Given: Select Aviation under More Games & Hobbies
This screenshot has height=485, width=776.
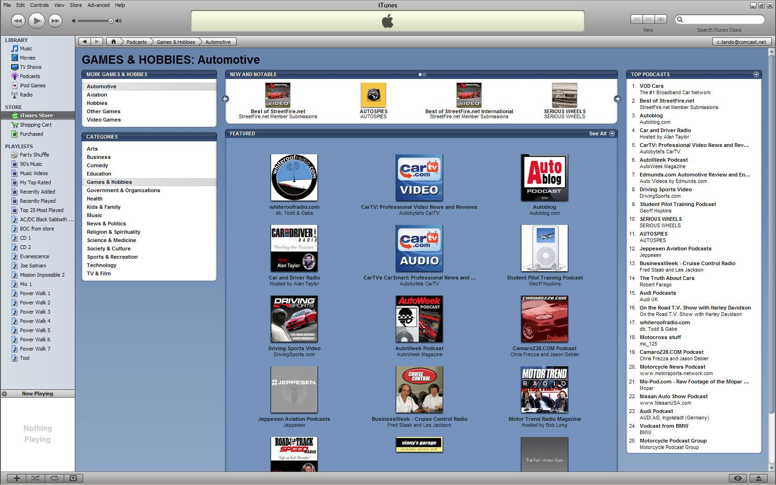Looking at the screenshot, I should click(97, 95).
